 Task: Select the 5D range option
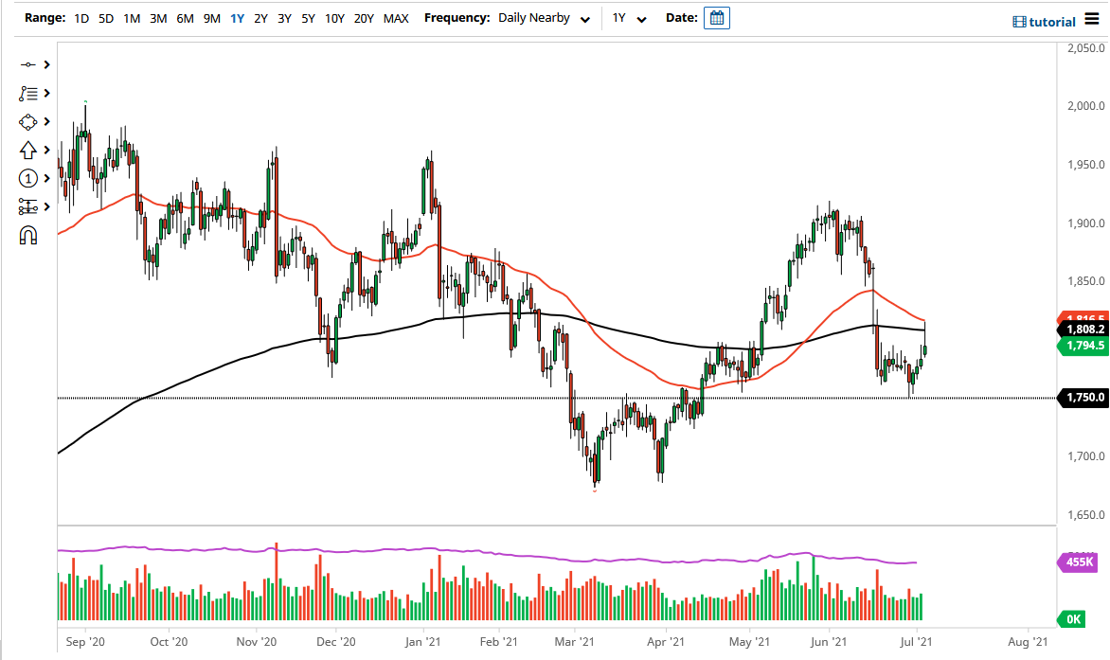pos(106,18)
